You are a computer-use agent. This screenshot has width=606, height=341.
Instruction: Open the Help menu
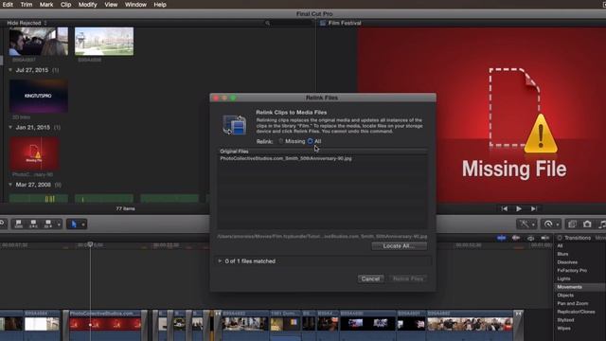tap(160, 5)
